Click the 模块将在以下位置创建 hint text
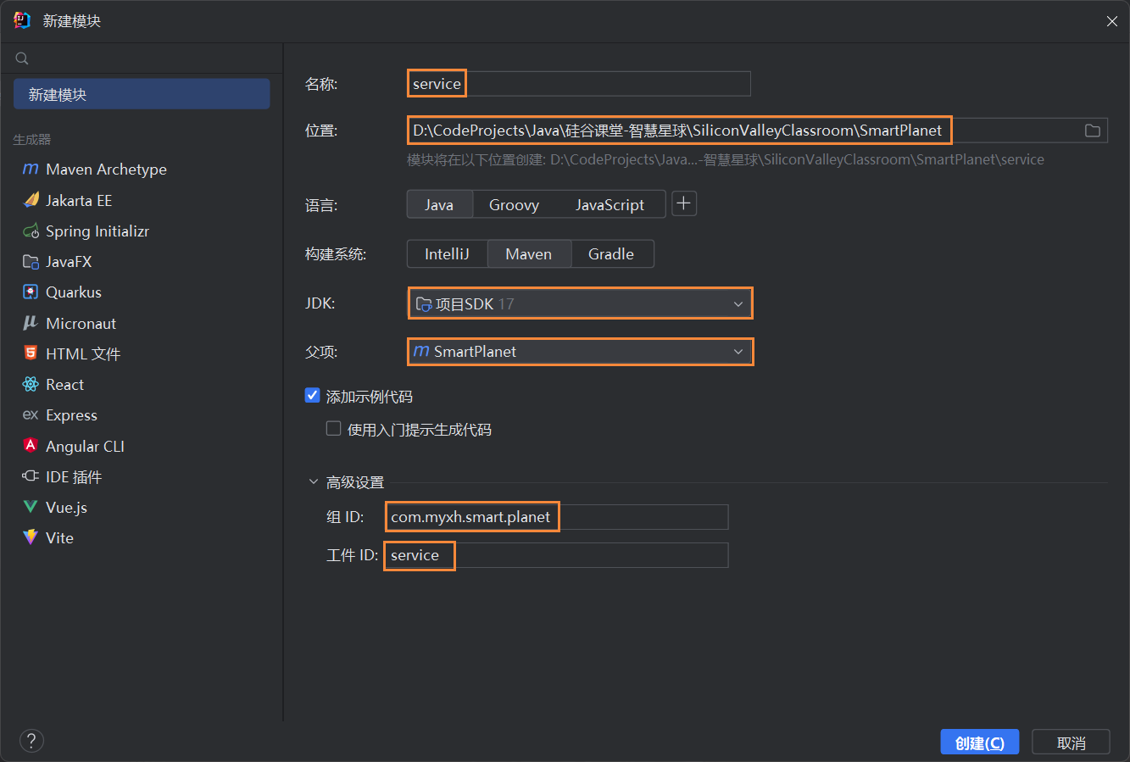The height and width of the screenshot is (762, 1130). click(726, 159)
